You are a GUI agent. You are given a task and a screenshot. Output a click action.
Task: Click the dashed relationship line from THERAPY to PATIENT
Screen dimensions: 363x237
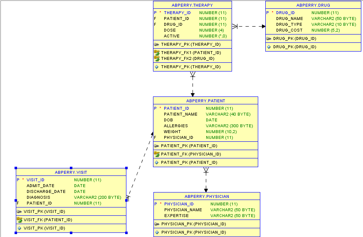193,84
